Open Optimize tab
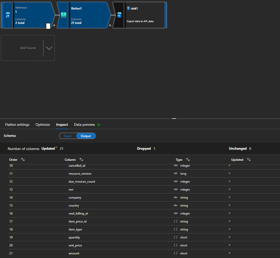This screenshot has height=258, width=280. tap(43, 124)
